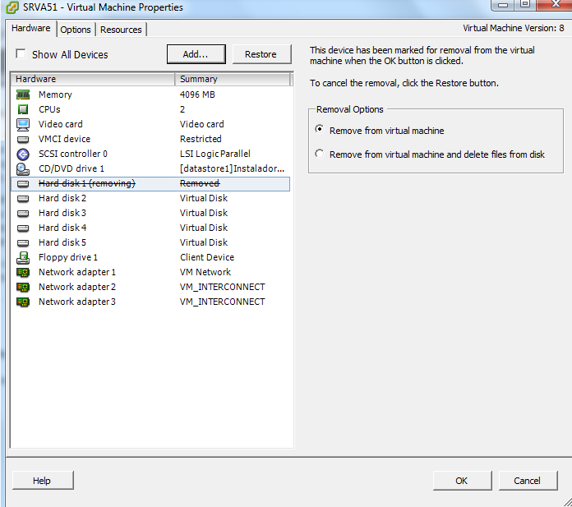Select CD/DVD drive 1 row label
Viewport: 572px width, 507px height.
(71, 169)
